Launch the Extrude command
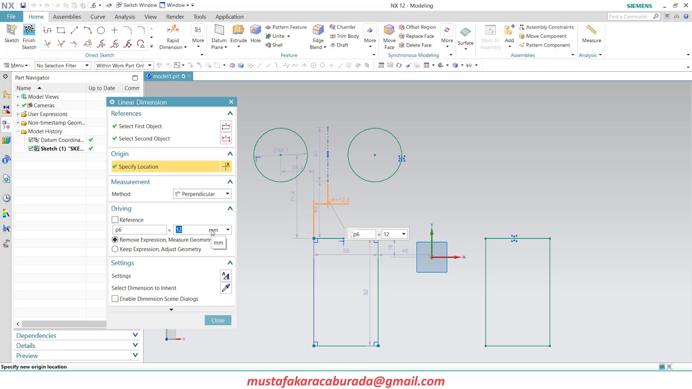 (x=238, y=36)
